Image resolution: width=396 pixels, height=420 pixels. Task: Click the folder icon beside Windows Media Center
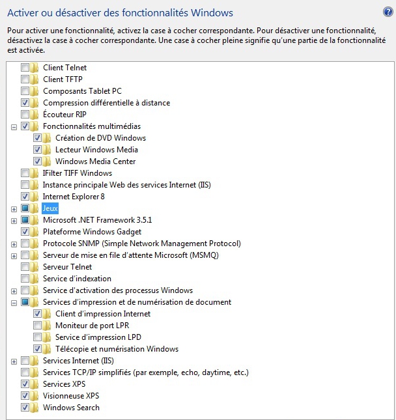tap(47, 161)
